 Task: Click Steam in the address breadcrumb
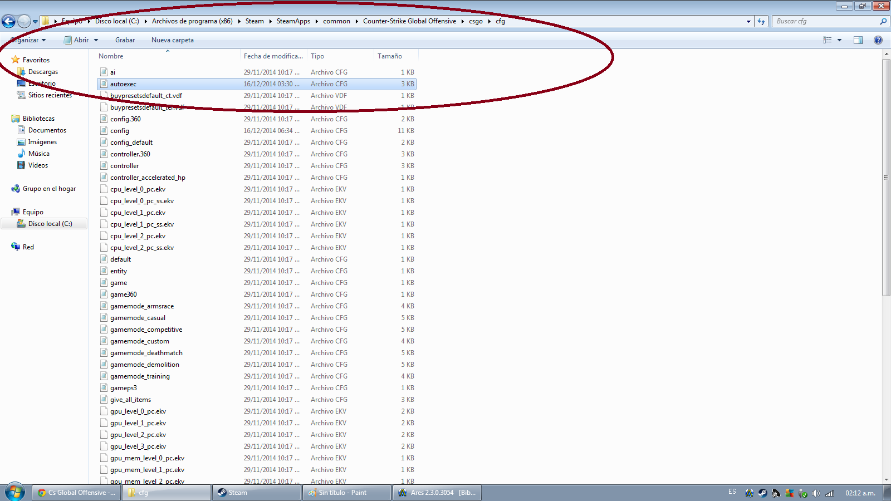(254, 21)
